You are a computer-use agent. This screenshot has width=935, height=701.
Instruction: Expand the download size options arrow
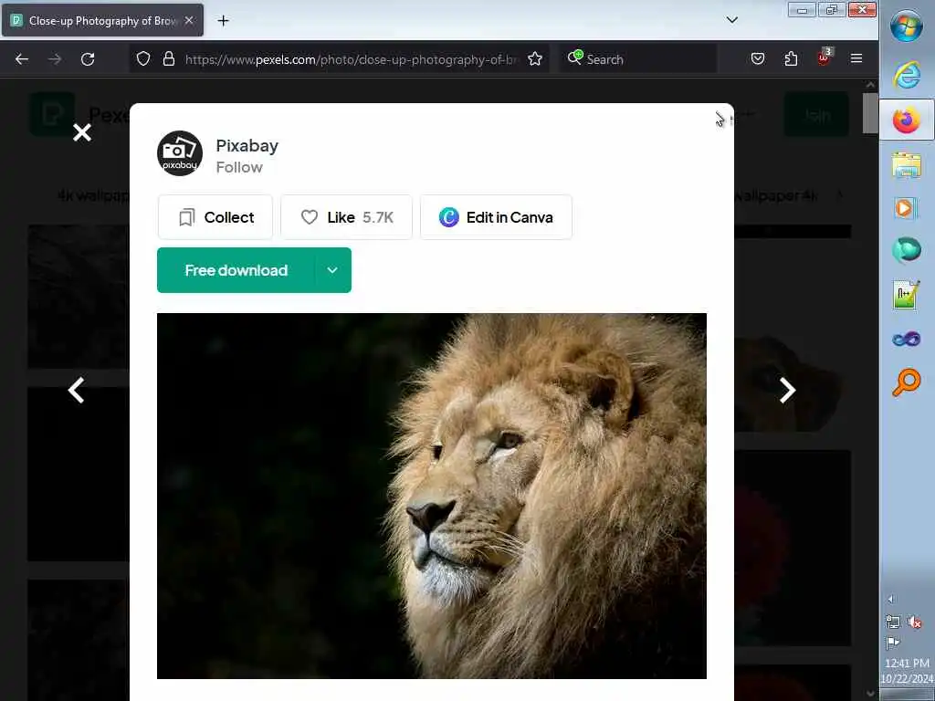332,270
